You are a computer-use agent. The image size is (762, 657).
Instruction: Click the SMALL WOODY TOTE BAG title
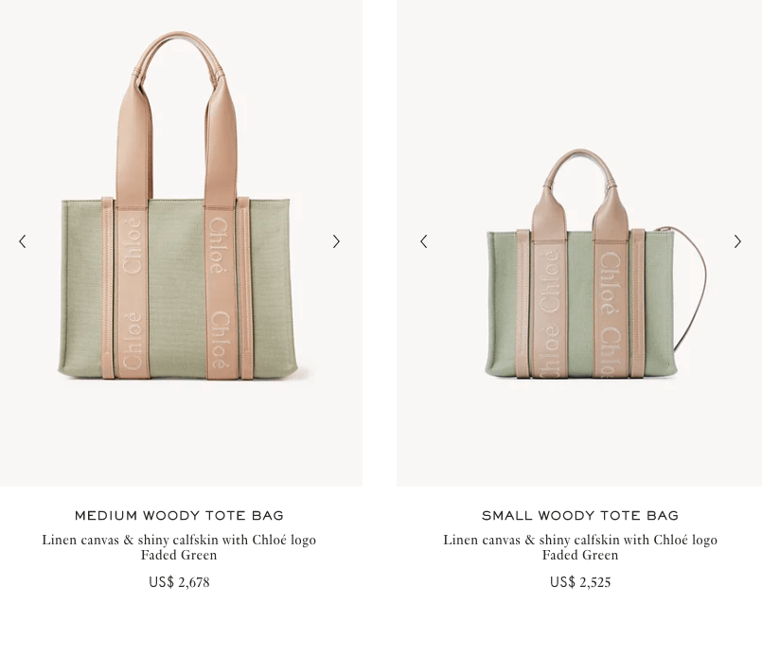580,516
